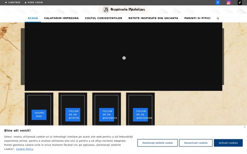This screenshot has width=247, height=154.
Task: Click the grey slider loading dot
Action: 124,58
